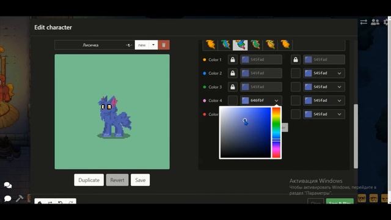
Task: Click the Color 1 label
Action: (215, 60)
